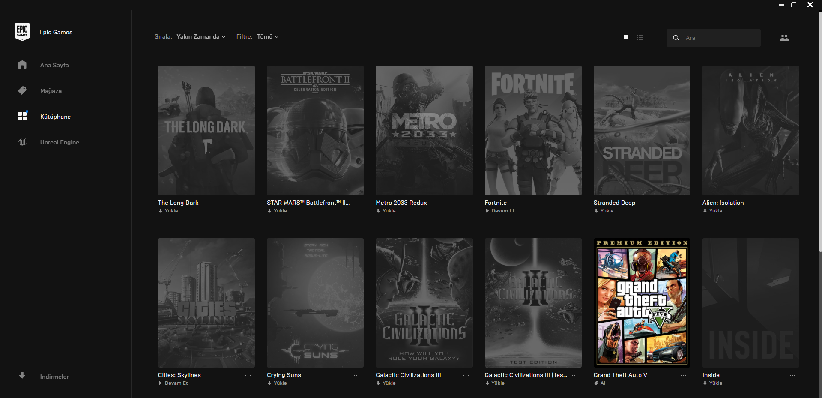Click Yükle under Inside
Screen dimensions: 822x398
(712, 383)
